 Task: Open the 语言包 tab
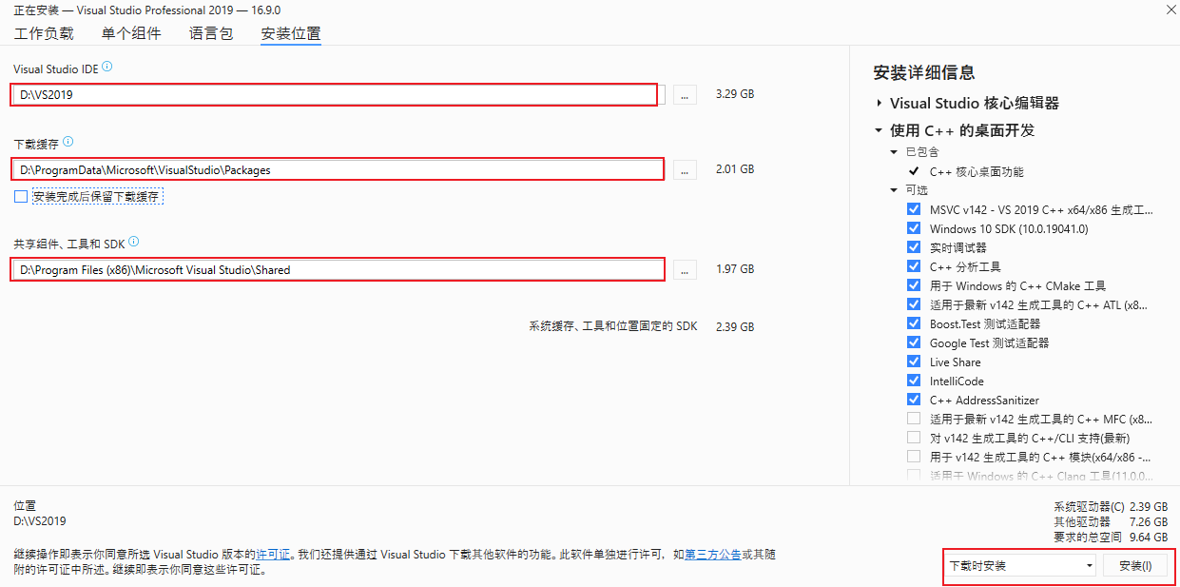point(211,33)
